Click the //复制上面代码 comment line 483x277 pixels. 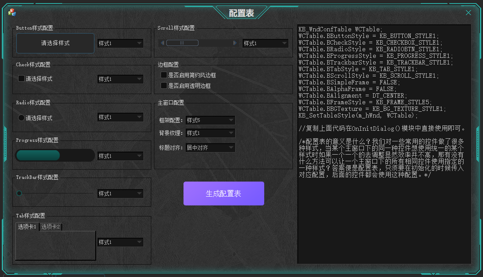click(x=382, y=128)
